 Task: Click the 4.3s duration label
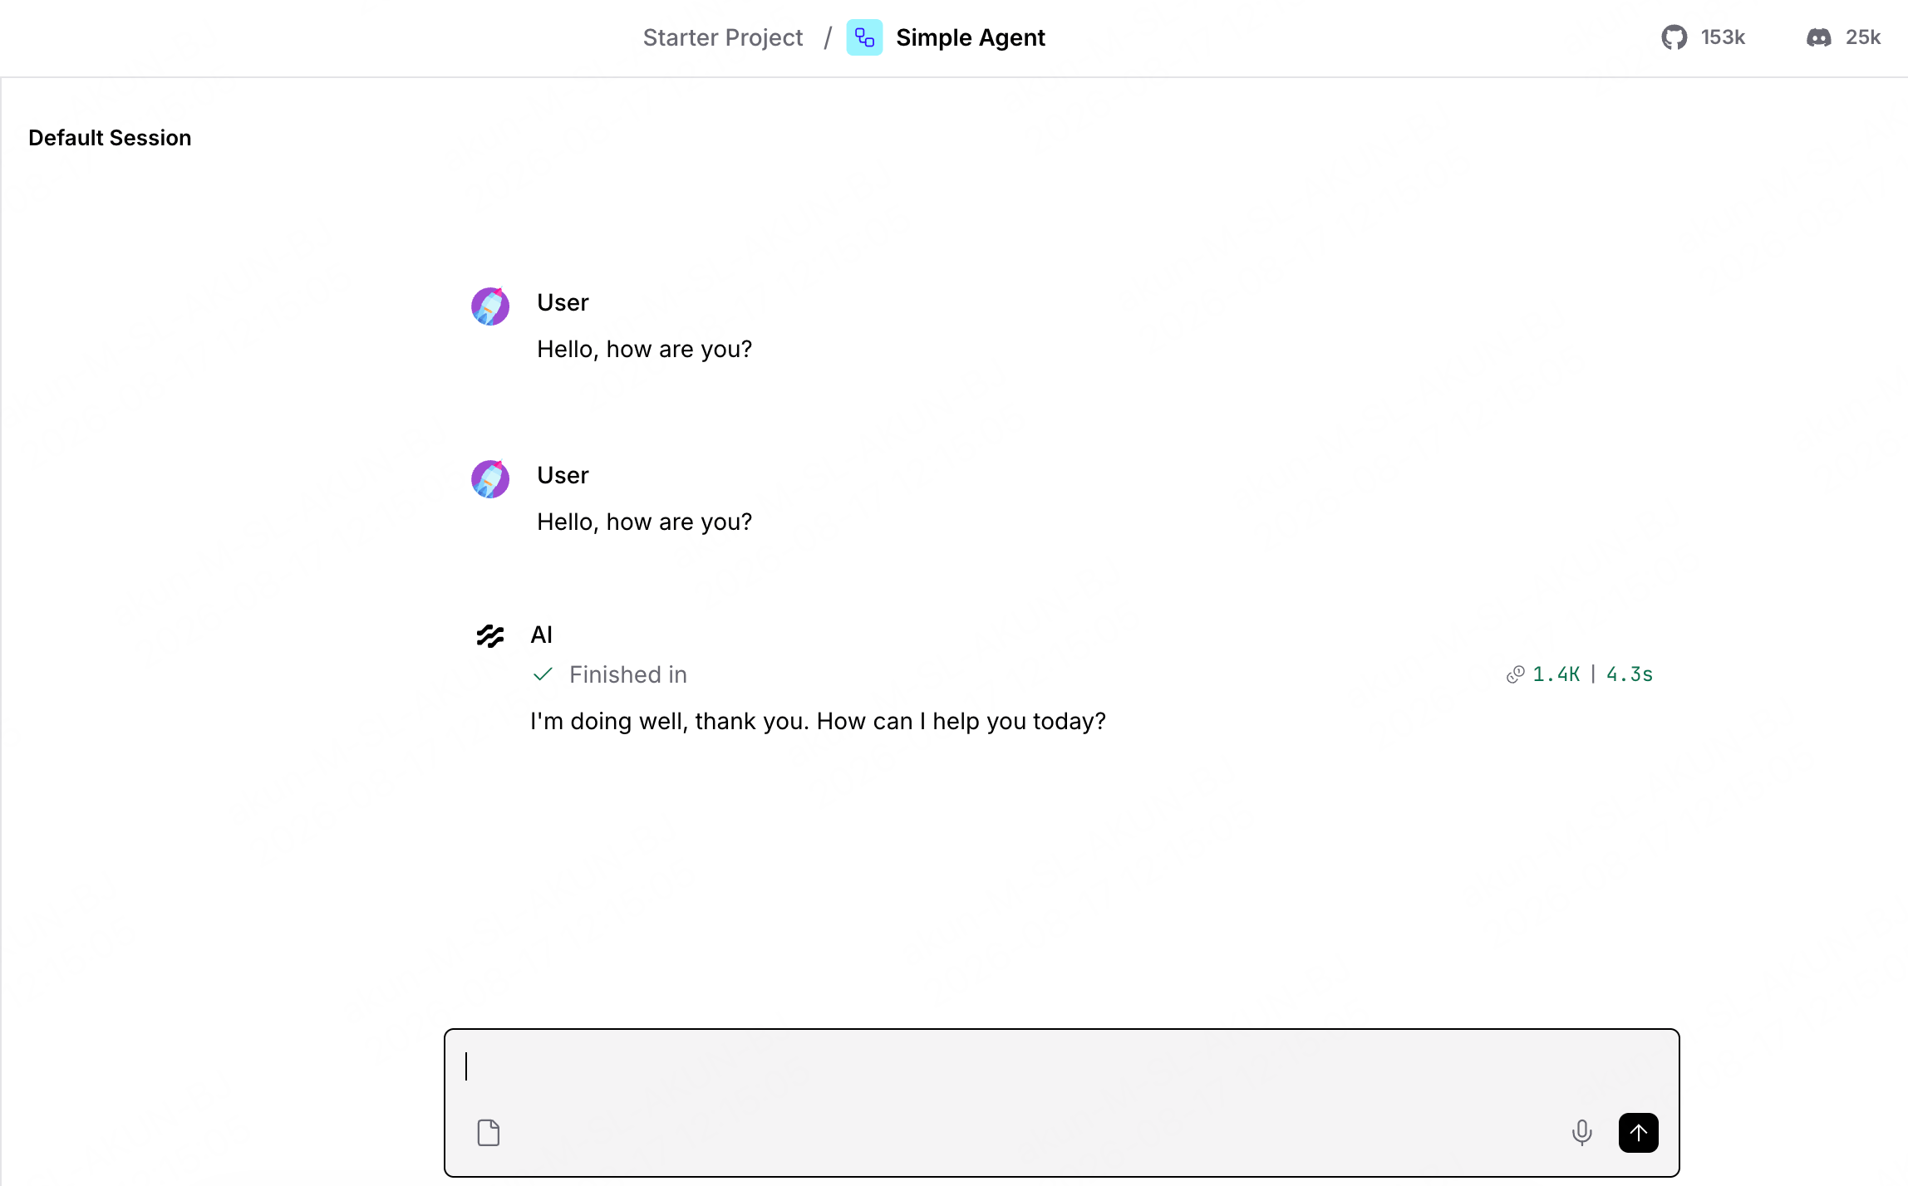tap(1630, 674)
